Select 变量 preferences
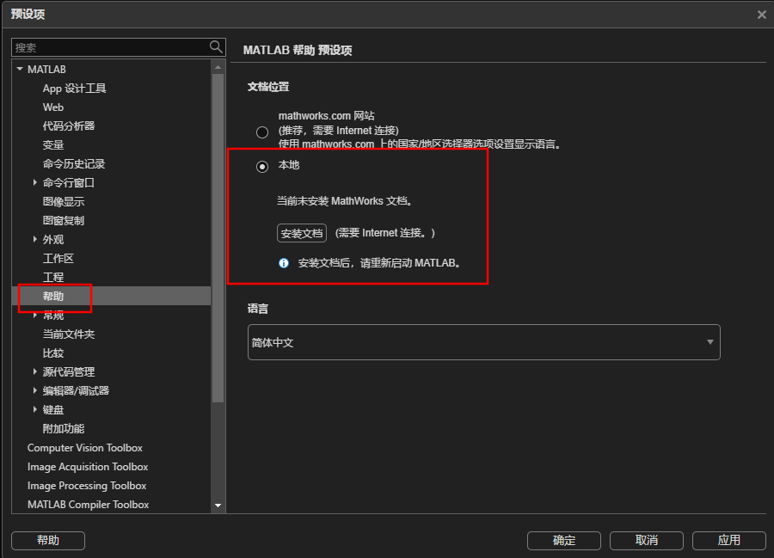The width and height of the screenshot is (774, 558). point(53,145)
